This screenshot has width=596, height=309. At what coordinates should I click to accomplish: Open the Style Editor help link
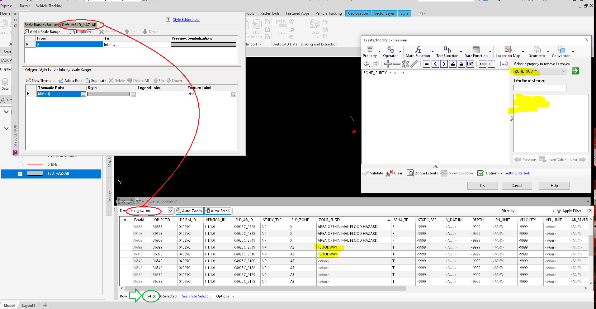(186, 20)
